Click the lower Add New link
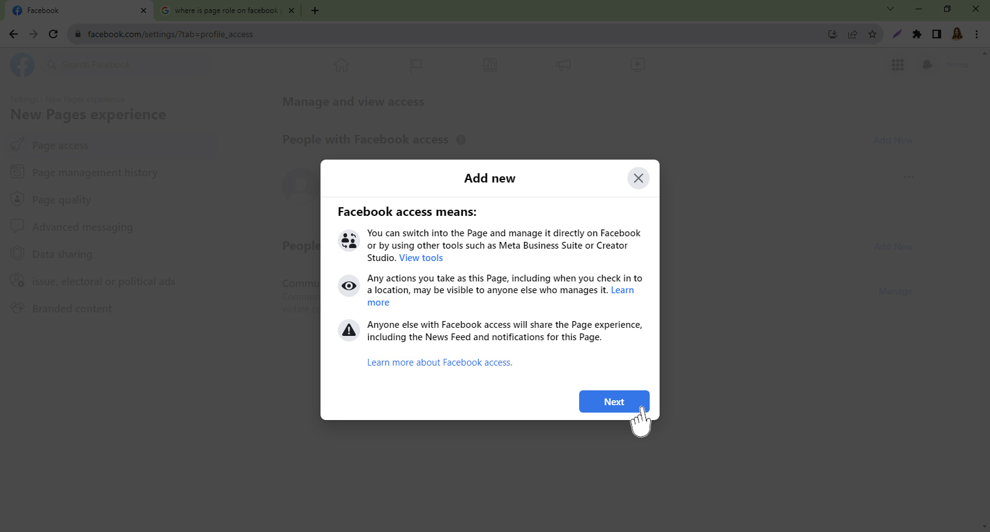 [893, 247]
